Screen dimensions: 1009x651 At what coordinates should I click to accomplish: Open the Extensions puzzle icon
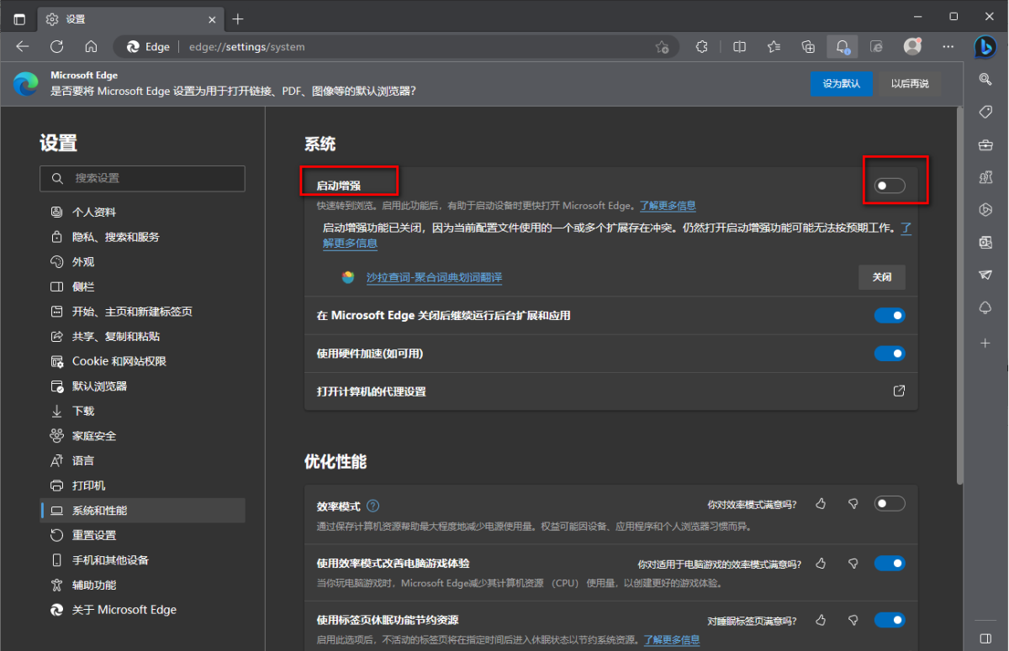click(x=702, y=47)
